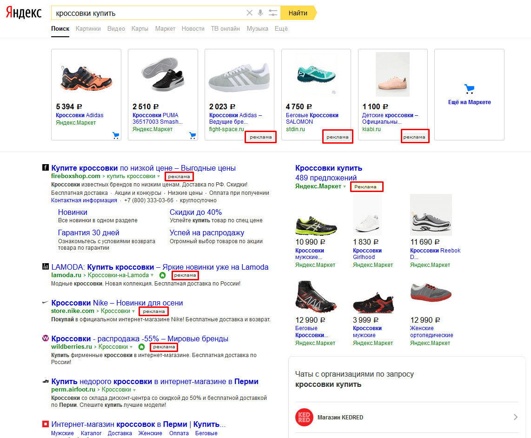Click the blue cart above Ещё на Маркете
The height and width of the screenshot is (438, 531).
pos(469,89)
